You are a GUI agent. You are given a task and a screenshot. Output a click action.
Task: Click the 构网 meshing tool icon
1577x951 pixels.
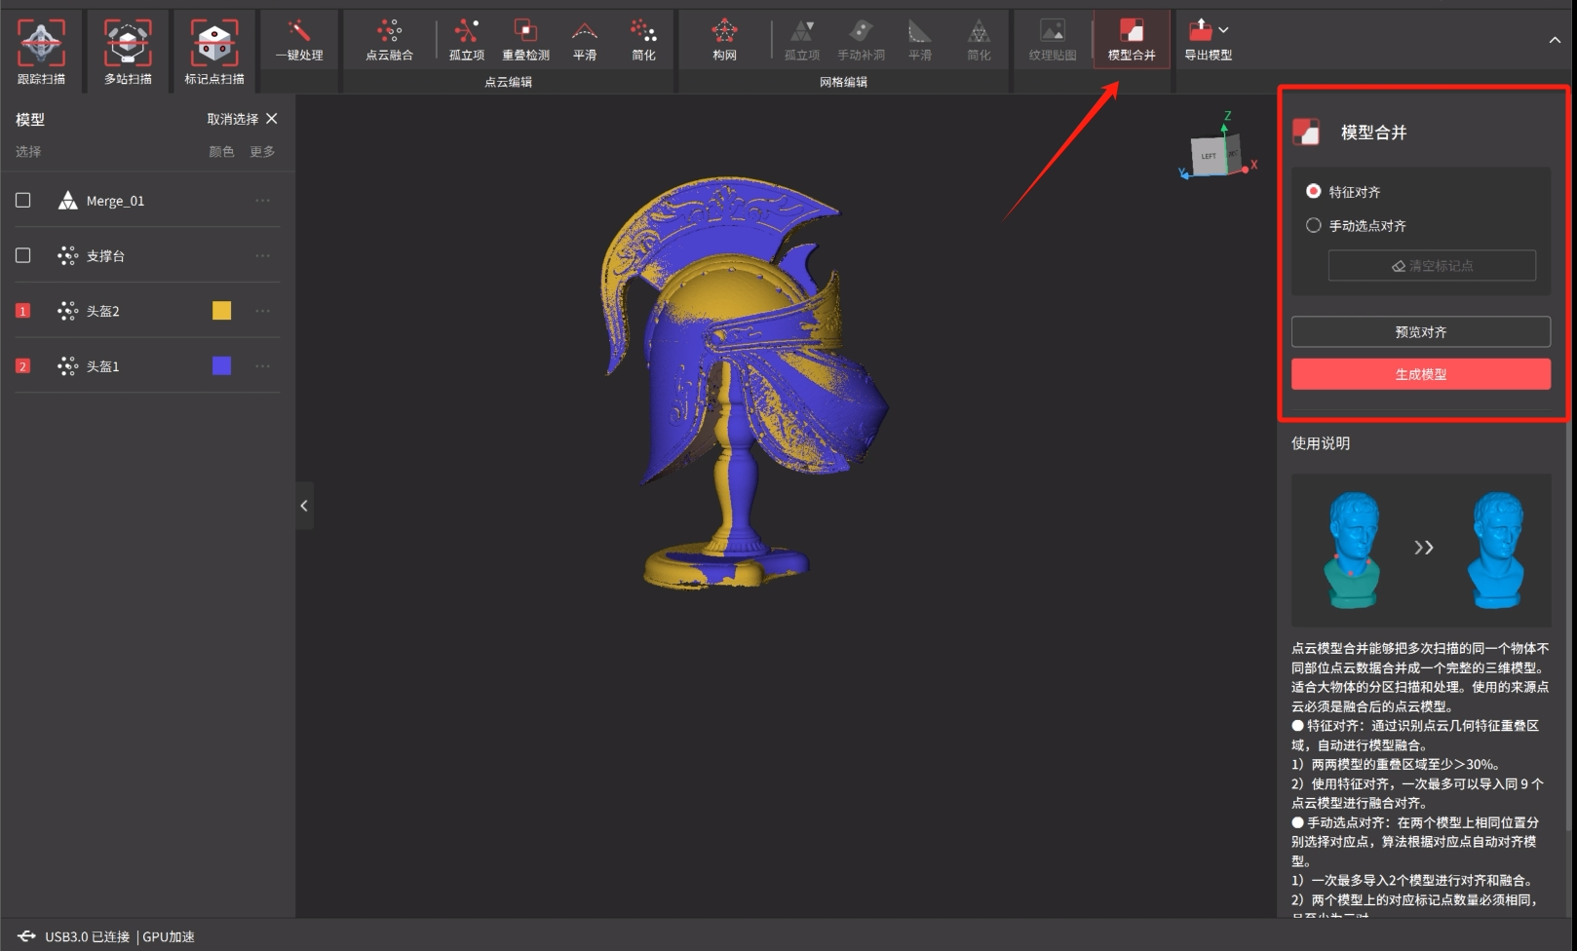[724, 40]
